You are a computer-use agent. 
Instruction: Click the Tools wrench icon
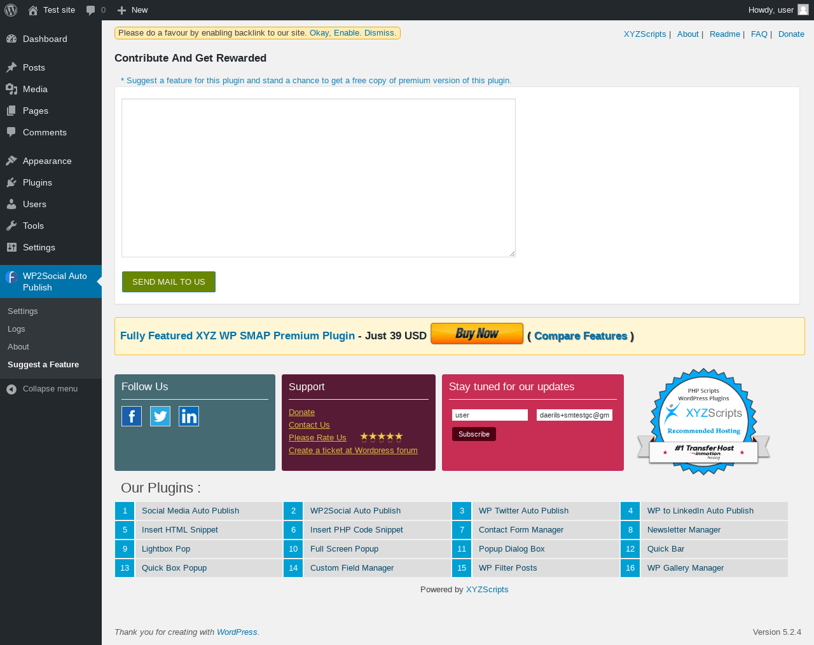(x=11, y=226)
